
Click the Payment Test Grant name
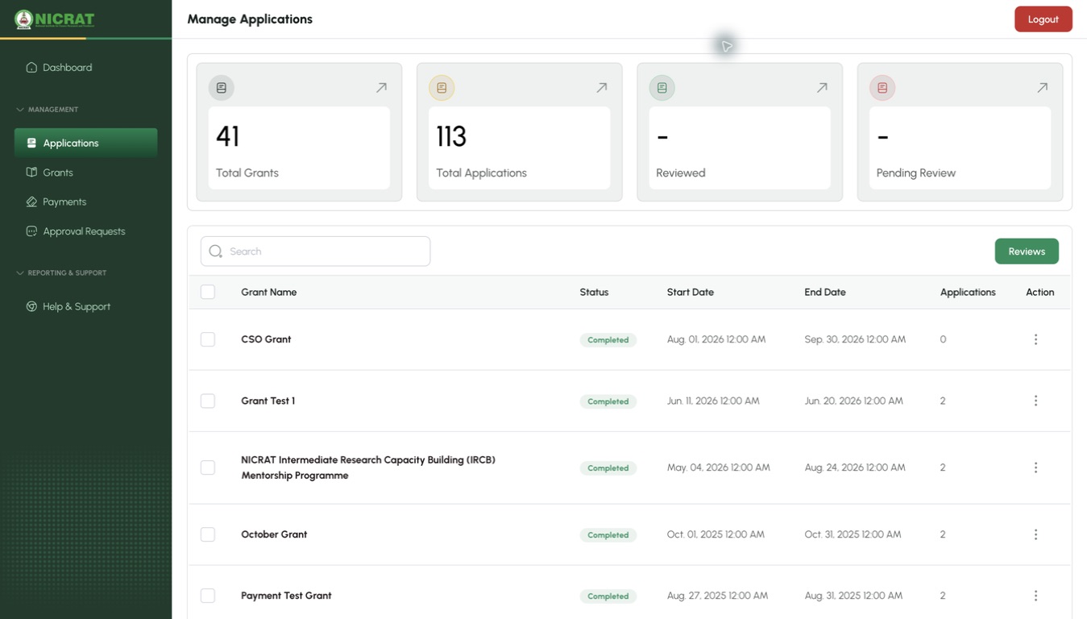pos(286,596)
